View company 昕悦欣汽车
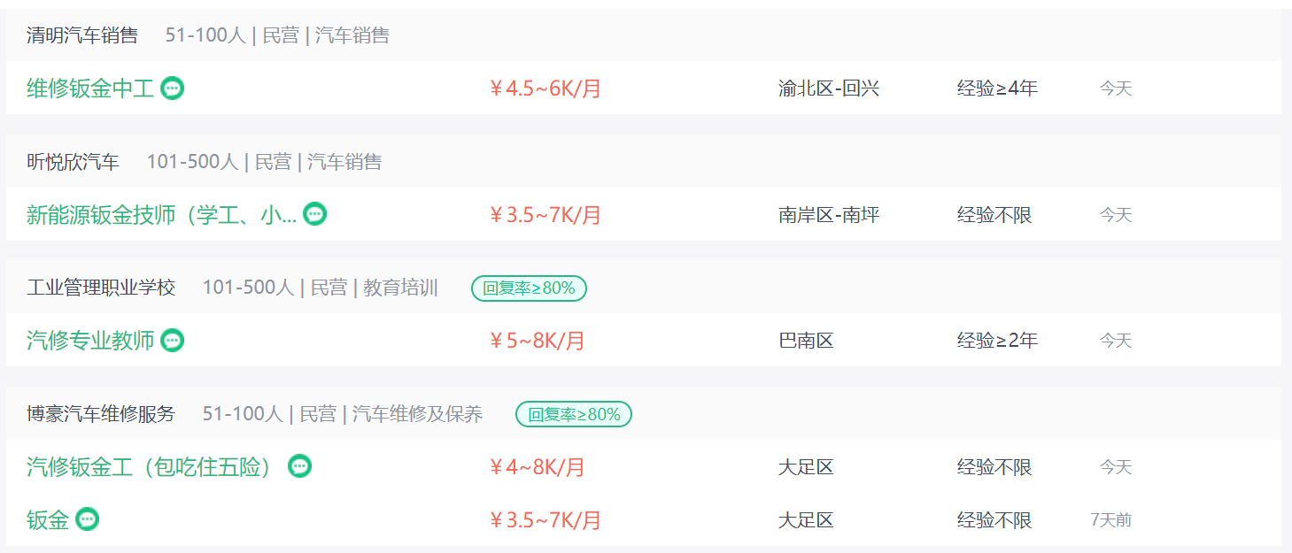This screenshot has width=1292, height=553. tap(73, 162)
